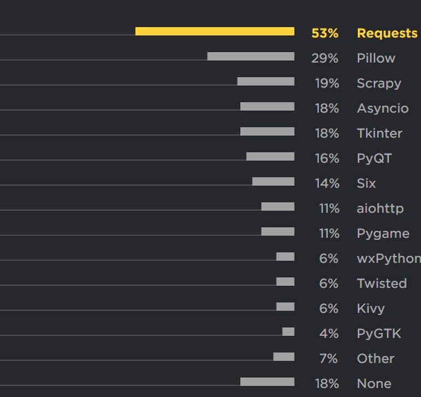
Task: Click the gray Pillow bar
Action: click(x=250, y=56)
